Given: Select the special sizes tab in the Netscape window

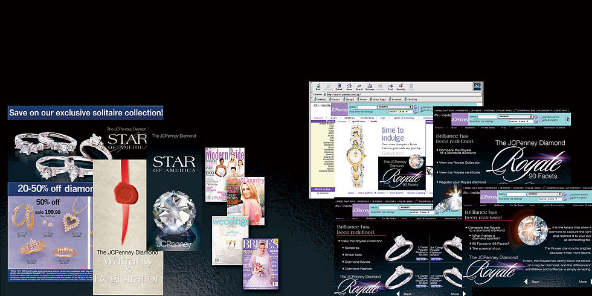Looking at the screenshot, I should 359,121.
